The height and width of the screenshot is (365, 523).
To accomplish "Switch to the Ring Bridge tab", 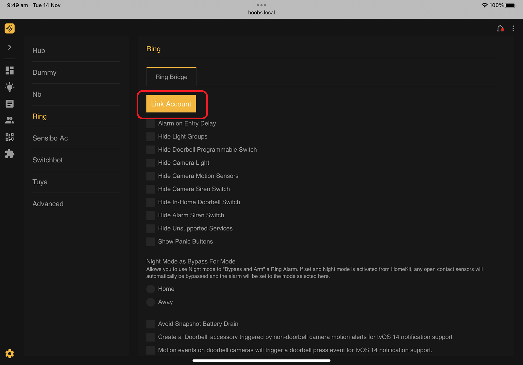I will coord(171,77).
